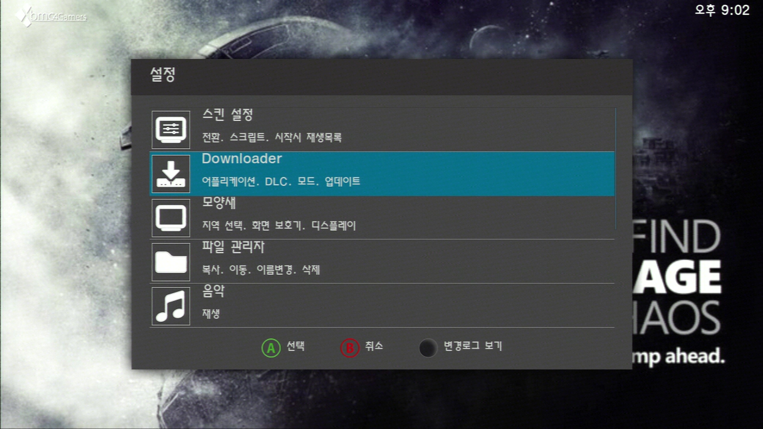Open the 음악 entry
This screenshot has height=429, width=763.
[382, 306]
